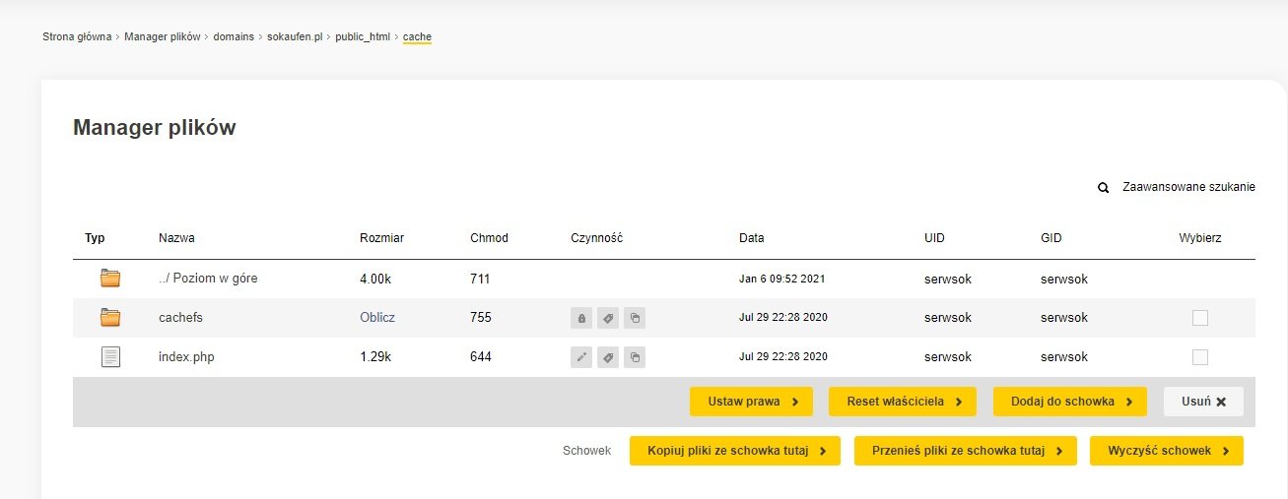Click Oblicz to calculate cachefs size
The width and height of the screenshot is (1288, 499).
[x=377, y=318]
